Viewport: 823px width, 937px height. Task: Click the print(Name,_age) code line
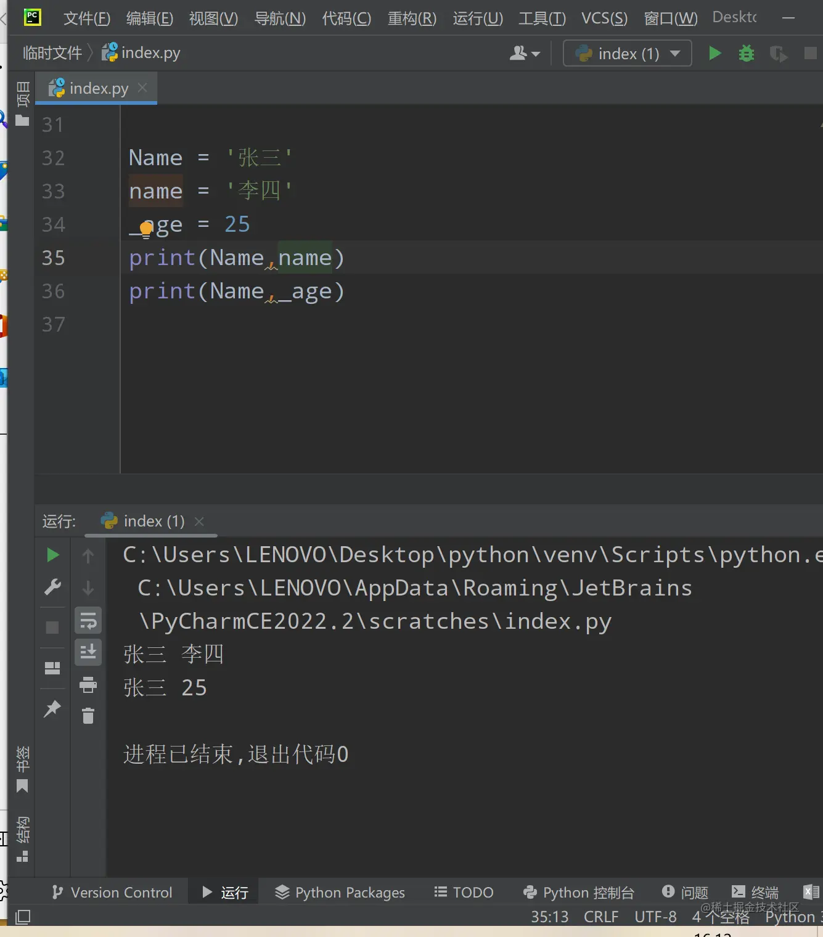click(237, 291)
